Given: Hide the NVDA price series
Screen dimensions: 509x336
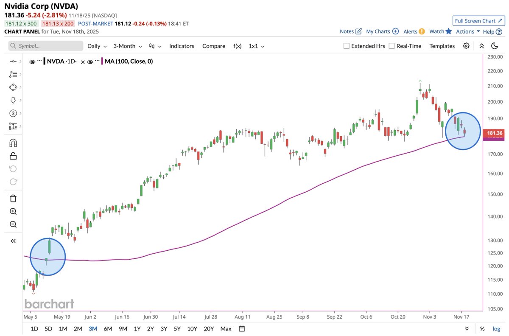Looking at the screenshot, I should (x=32, y=62).
